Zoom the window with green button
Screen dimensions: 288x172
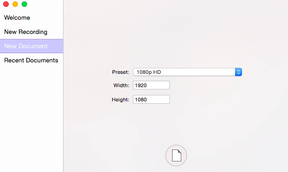coord(24,4)
